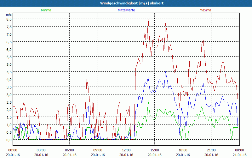Select the green "Minima" legend label
The image size is (252, 158).
[x=46, y=10]
